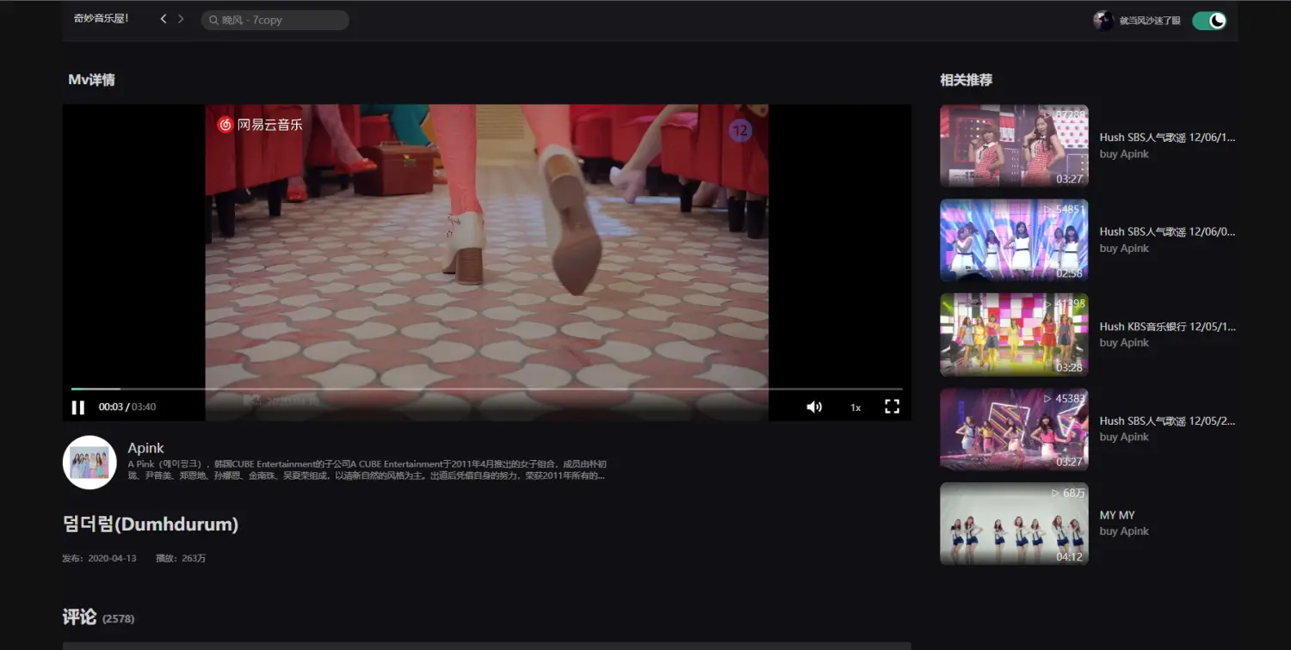This screenshot has width=1291, height=650.
Task: Click the 00:03 / 03:40 time display
Action: tap(127, 407)
